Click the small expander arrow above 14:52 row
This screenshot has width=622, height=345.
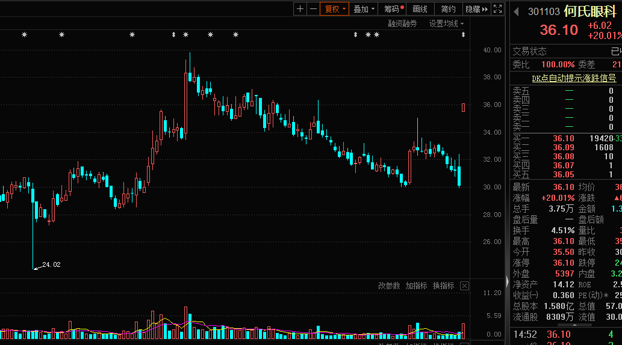(574, 325)
